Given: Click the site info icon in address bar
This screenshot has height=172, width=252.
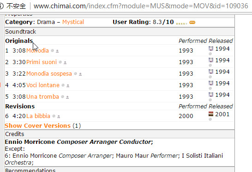Looking at the screenshot, I should [x=1, y=6].
